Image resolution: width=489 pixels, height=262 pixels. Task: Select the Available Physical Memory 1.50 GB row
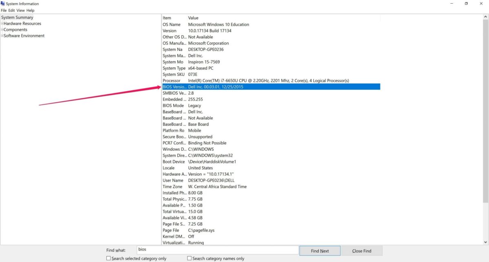[271, 205]
